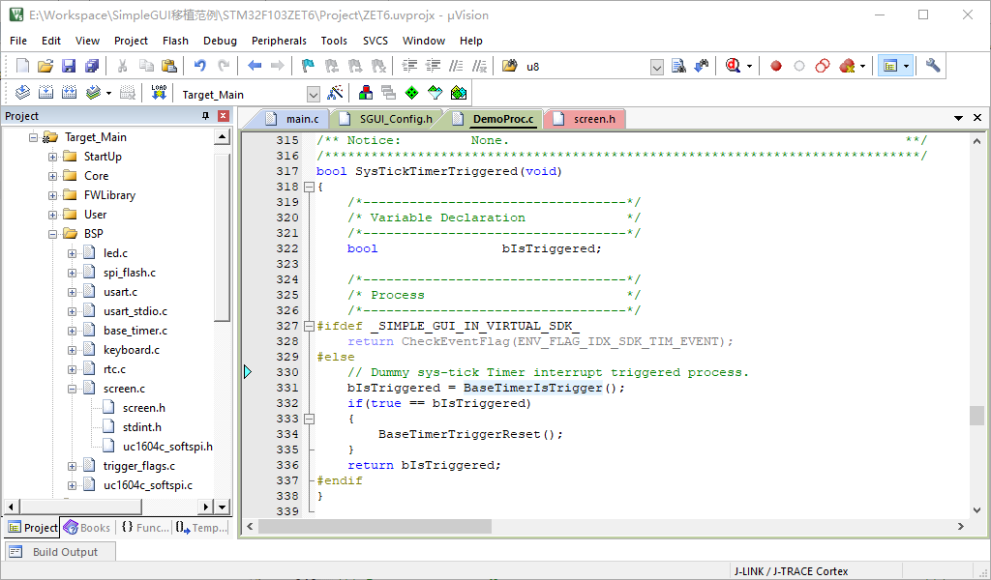Collapse the screen.c node

[72, 389]
